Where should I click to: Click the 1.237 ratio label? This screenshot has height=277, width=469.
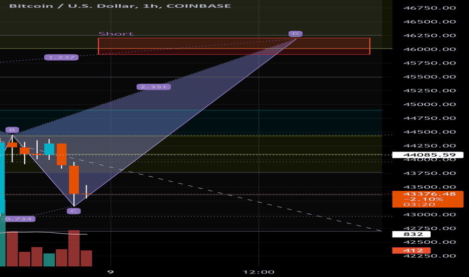click(x=61, y=57)
